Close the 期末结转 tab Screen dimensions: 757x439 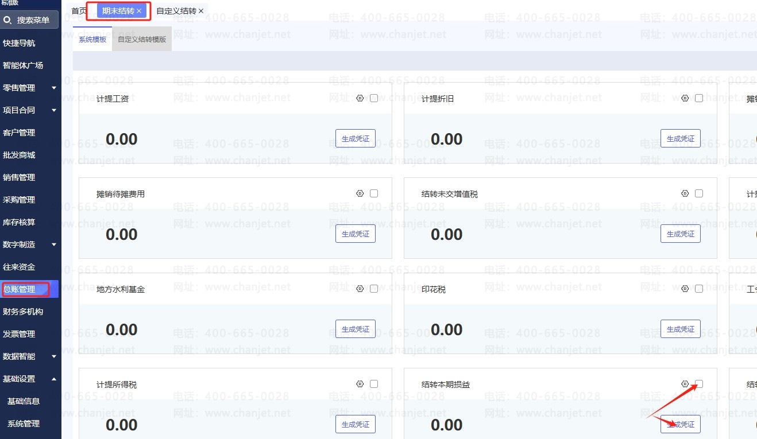139,11
